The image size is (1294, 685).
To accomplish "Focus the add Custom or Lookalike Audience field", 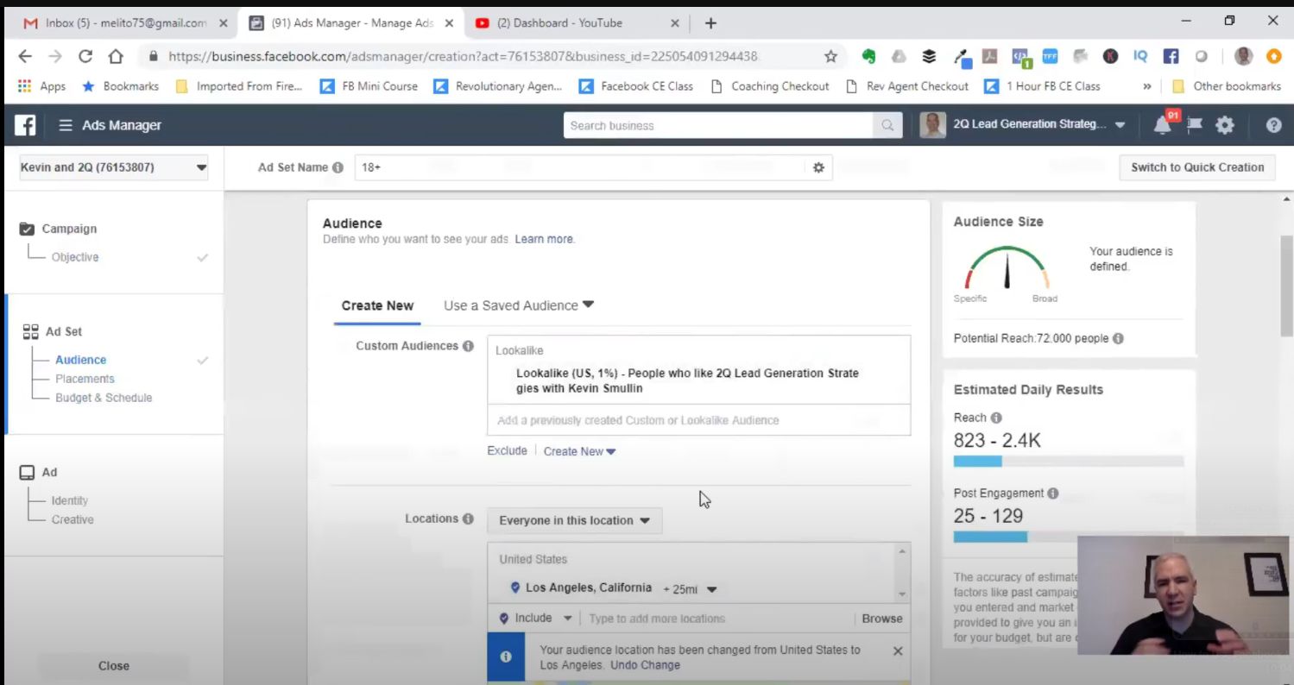I will tap(698, 420).
